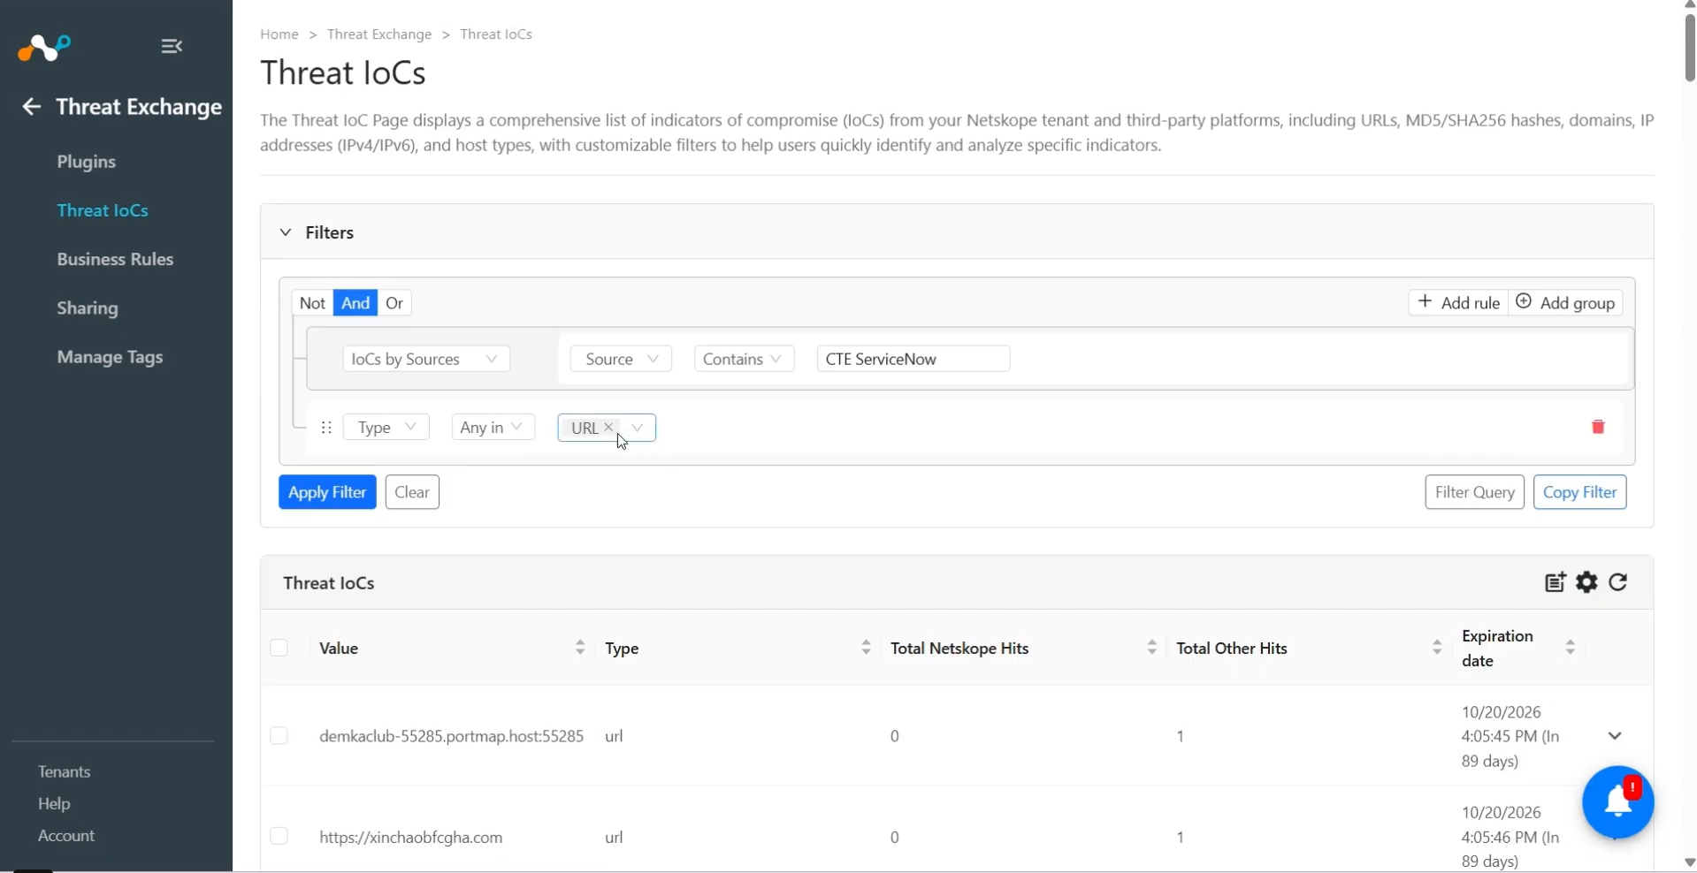This screenshot has height=873, width=1697.
Task: Click the Threat Exchange sidebar heading
Action: pyautogui.click(x=139, y=107)
